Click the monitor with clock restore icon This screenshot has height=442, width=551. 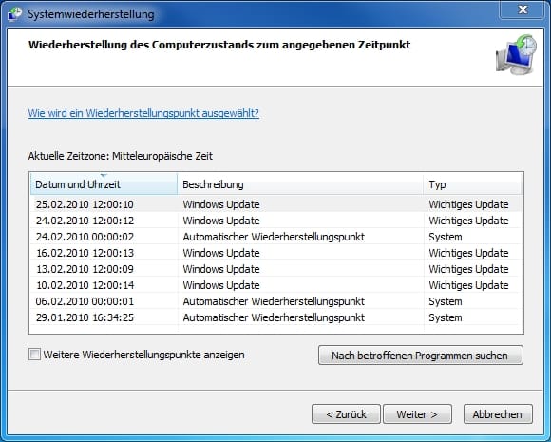(516, 54)
